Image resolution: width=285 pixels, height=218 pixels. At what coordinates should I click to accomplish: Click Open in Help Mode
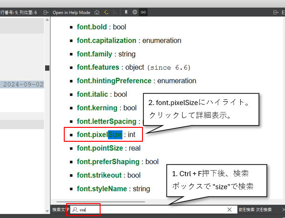click(71, 12)
